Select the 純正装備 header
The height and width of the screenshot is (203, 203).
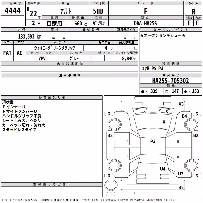click(171, 63)
